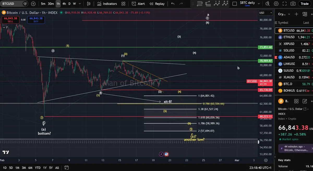Sort watchlist by Symbol column header

(x=283, y=23)
